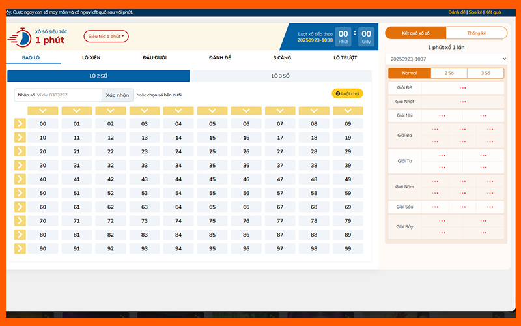
Task: Switch to the Lô Xiên tab
Action: point(91,57)
